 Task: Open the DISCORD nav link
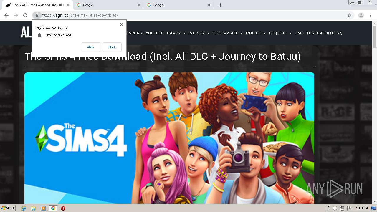pyautogui.click(x=134, y=33)
